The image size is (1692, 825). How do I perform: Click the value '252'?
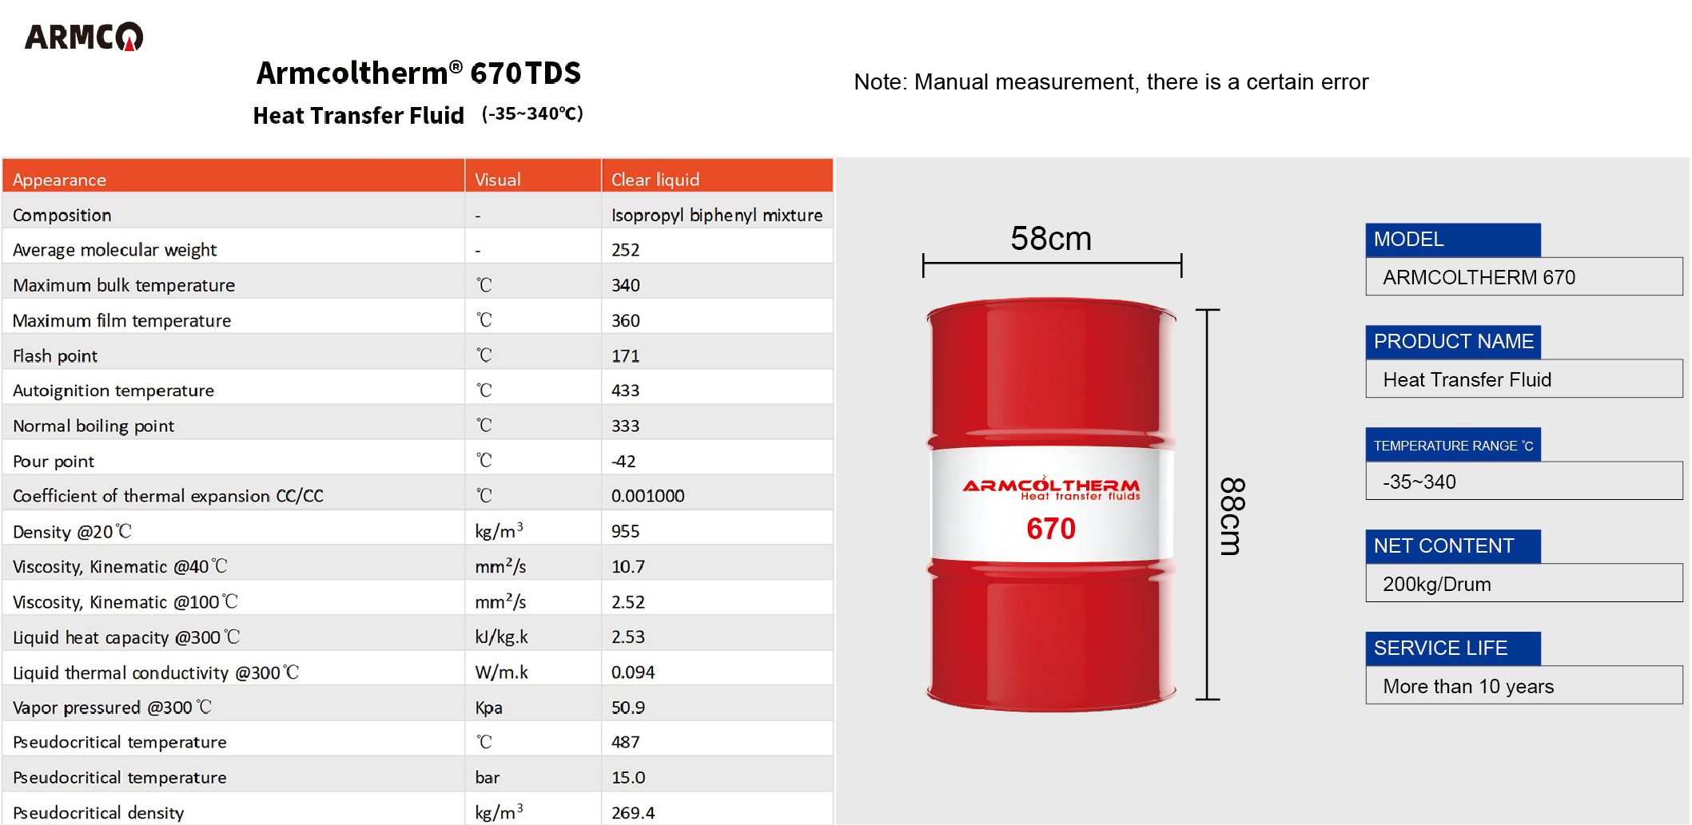click(x=626, y=250)
